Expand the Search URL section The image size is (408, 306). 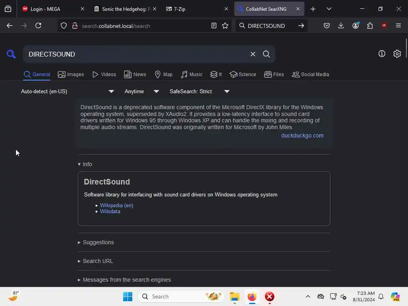pyautogui.click(x=95, y=261)
